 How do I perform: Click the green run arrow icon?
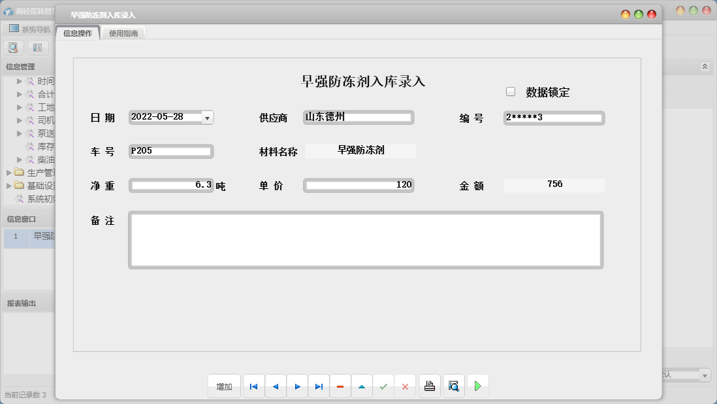click(478, 386)
